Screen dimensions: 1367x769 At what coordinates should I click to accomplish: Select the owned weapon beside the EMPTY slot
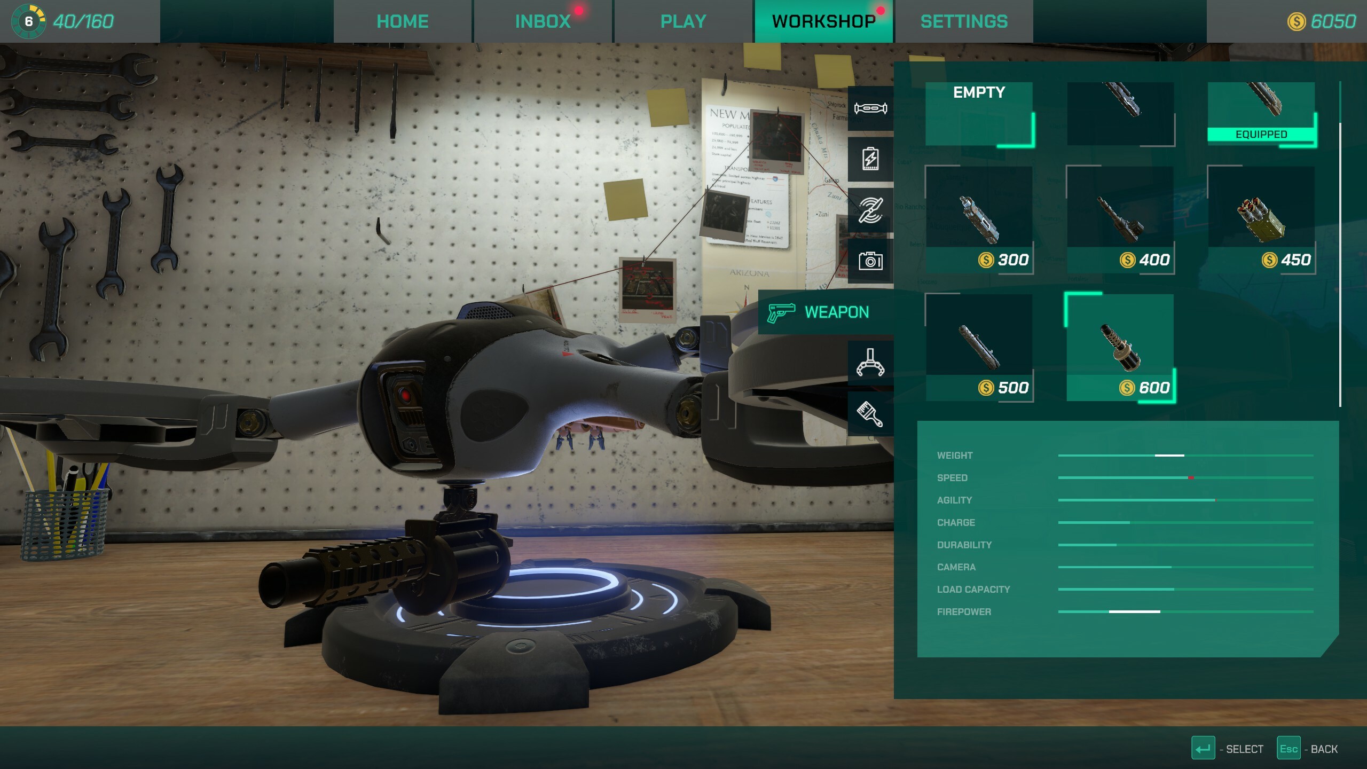[x=1120, y=114]
